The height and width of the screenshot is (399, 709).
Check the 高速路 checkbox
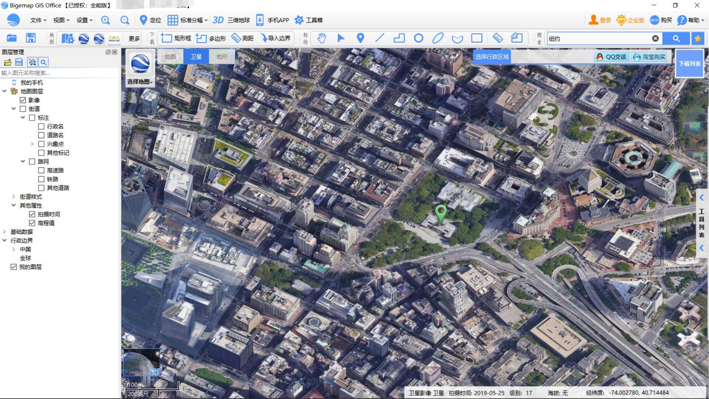click(x=41, y=170)
